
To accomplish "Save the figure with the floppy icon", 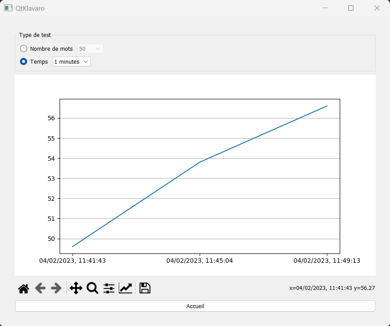I will [x=145, y=288].
